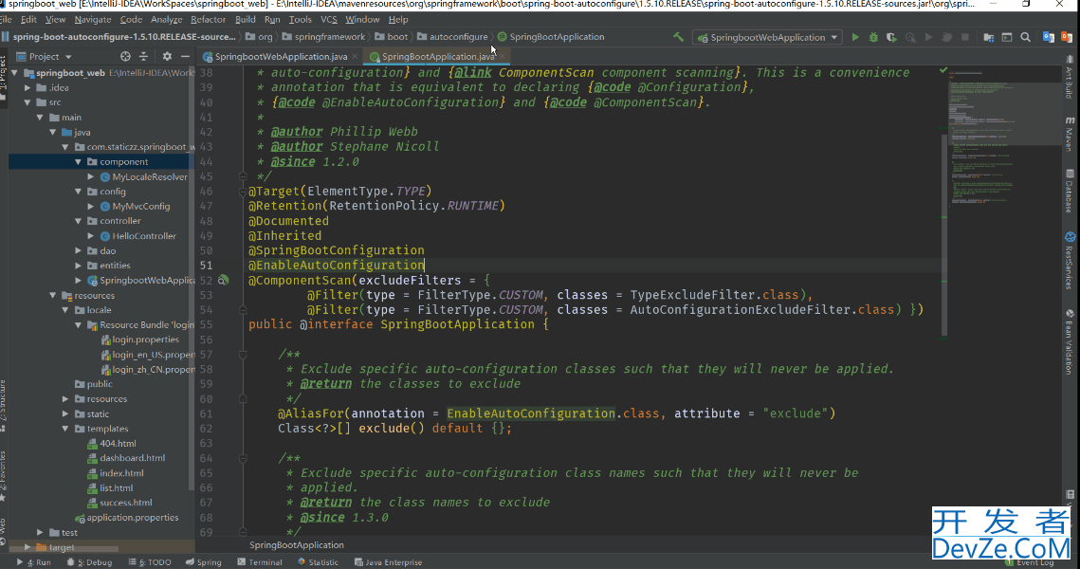
Task: Close SpringbootWebApplication.java tab
Action: point(355,57)
